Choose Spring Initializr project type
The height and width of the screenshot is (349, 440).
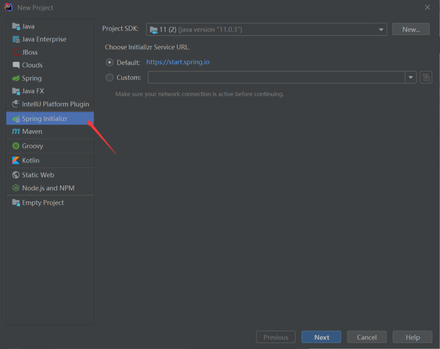pyautogui.click(x=50, y=119)
